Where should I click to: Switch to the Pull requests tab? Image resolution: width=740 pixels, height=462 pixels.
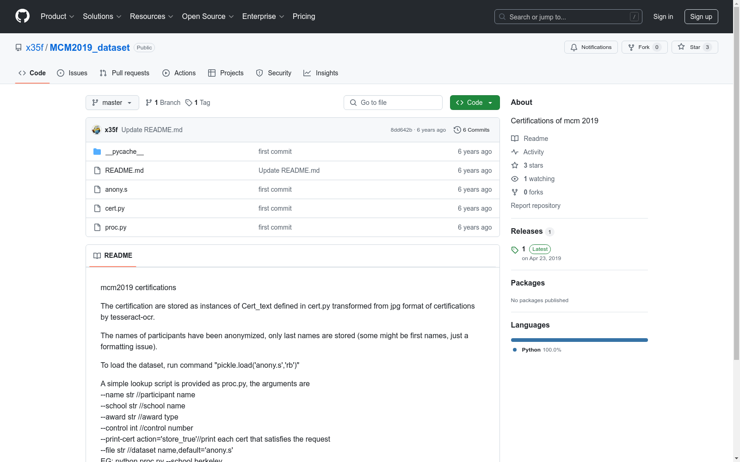pos(124,73)
